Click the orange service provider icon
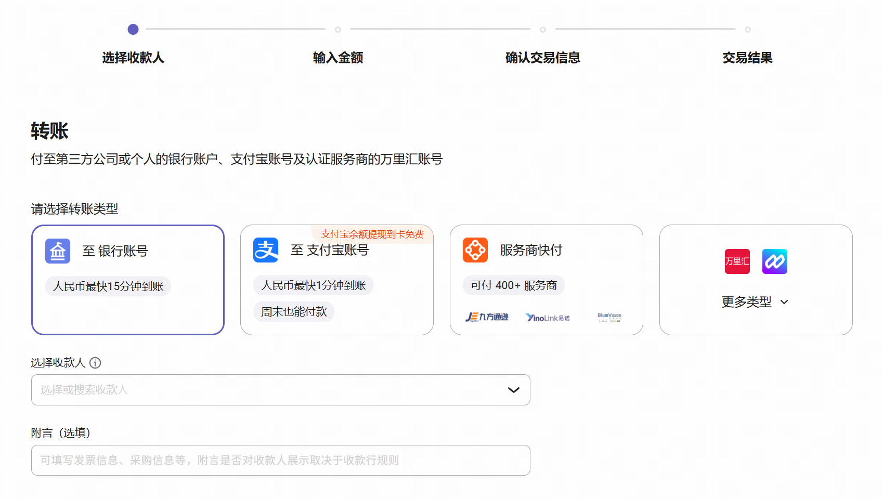The image size is (883, 499). (475, 250)
